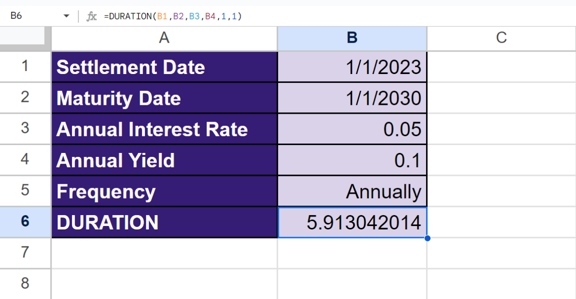Click the Annual Interest Rate label cell
This screenshot has width=576, height=299.
(x=164, y=129)
